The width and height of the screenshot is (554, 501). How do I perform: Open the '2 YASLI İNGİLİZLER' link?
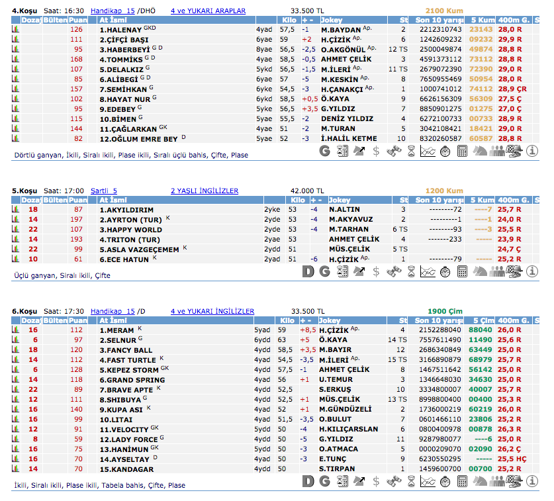[204, 191]
